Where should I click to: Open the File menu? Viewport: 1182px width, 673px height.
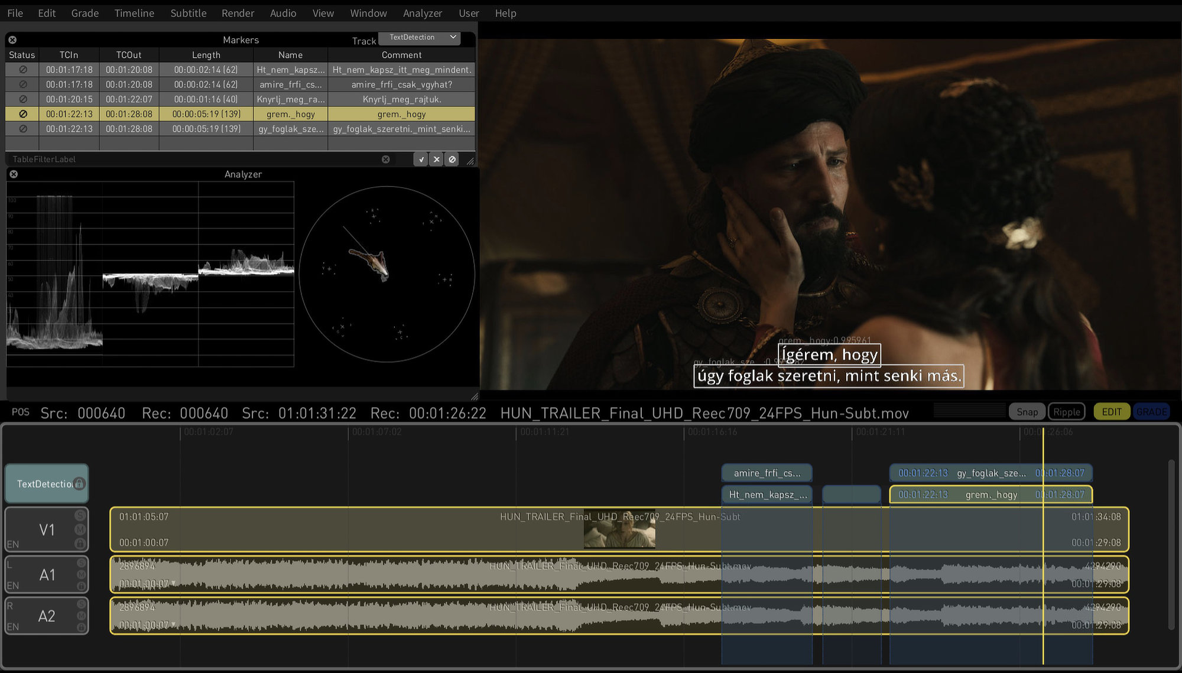click(15, 13)
